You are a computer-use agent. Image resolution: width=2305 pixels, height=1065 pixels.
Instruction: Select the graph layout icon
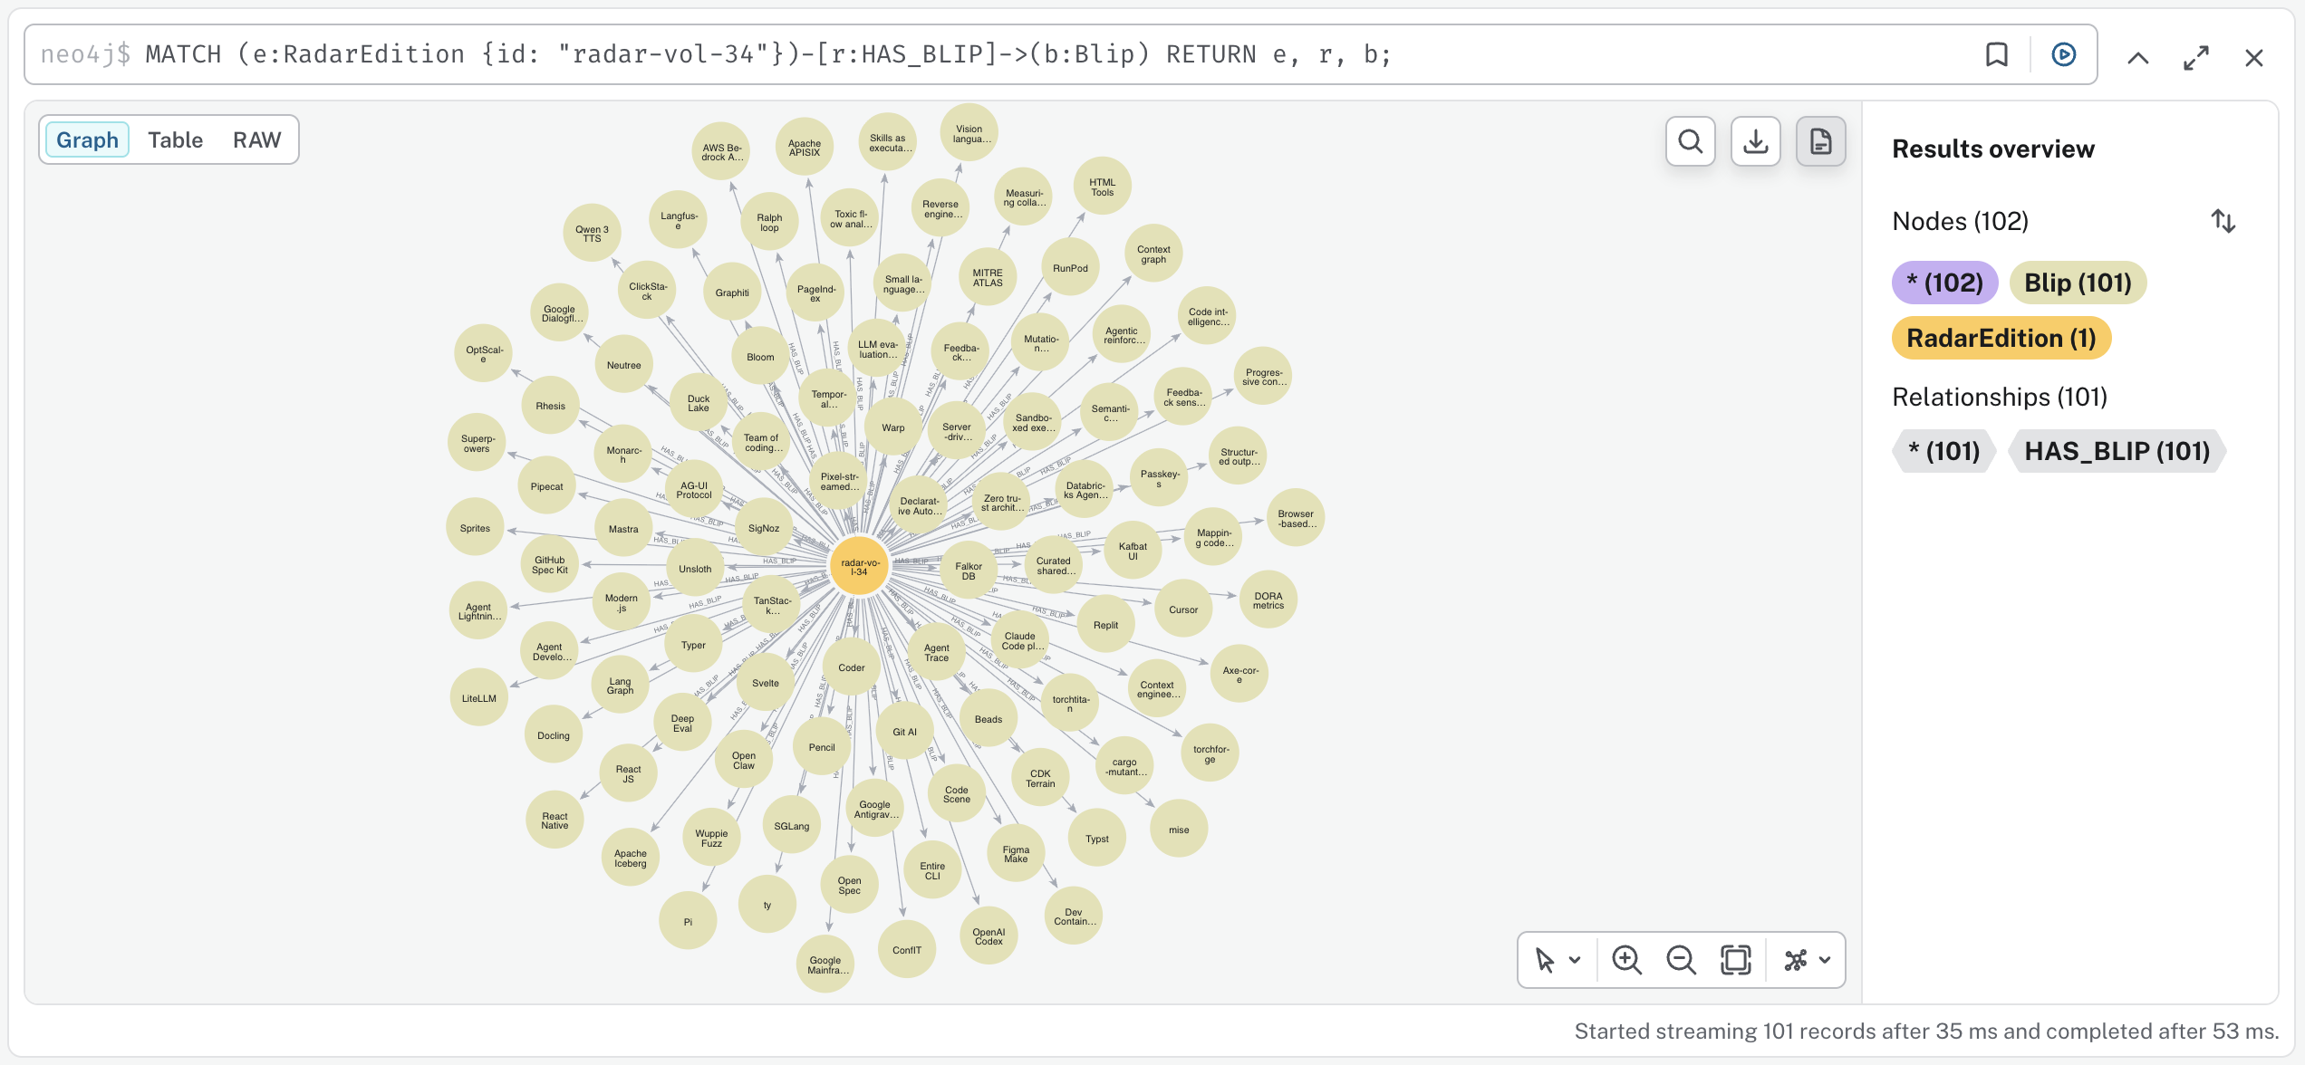click(1795, 960)
